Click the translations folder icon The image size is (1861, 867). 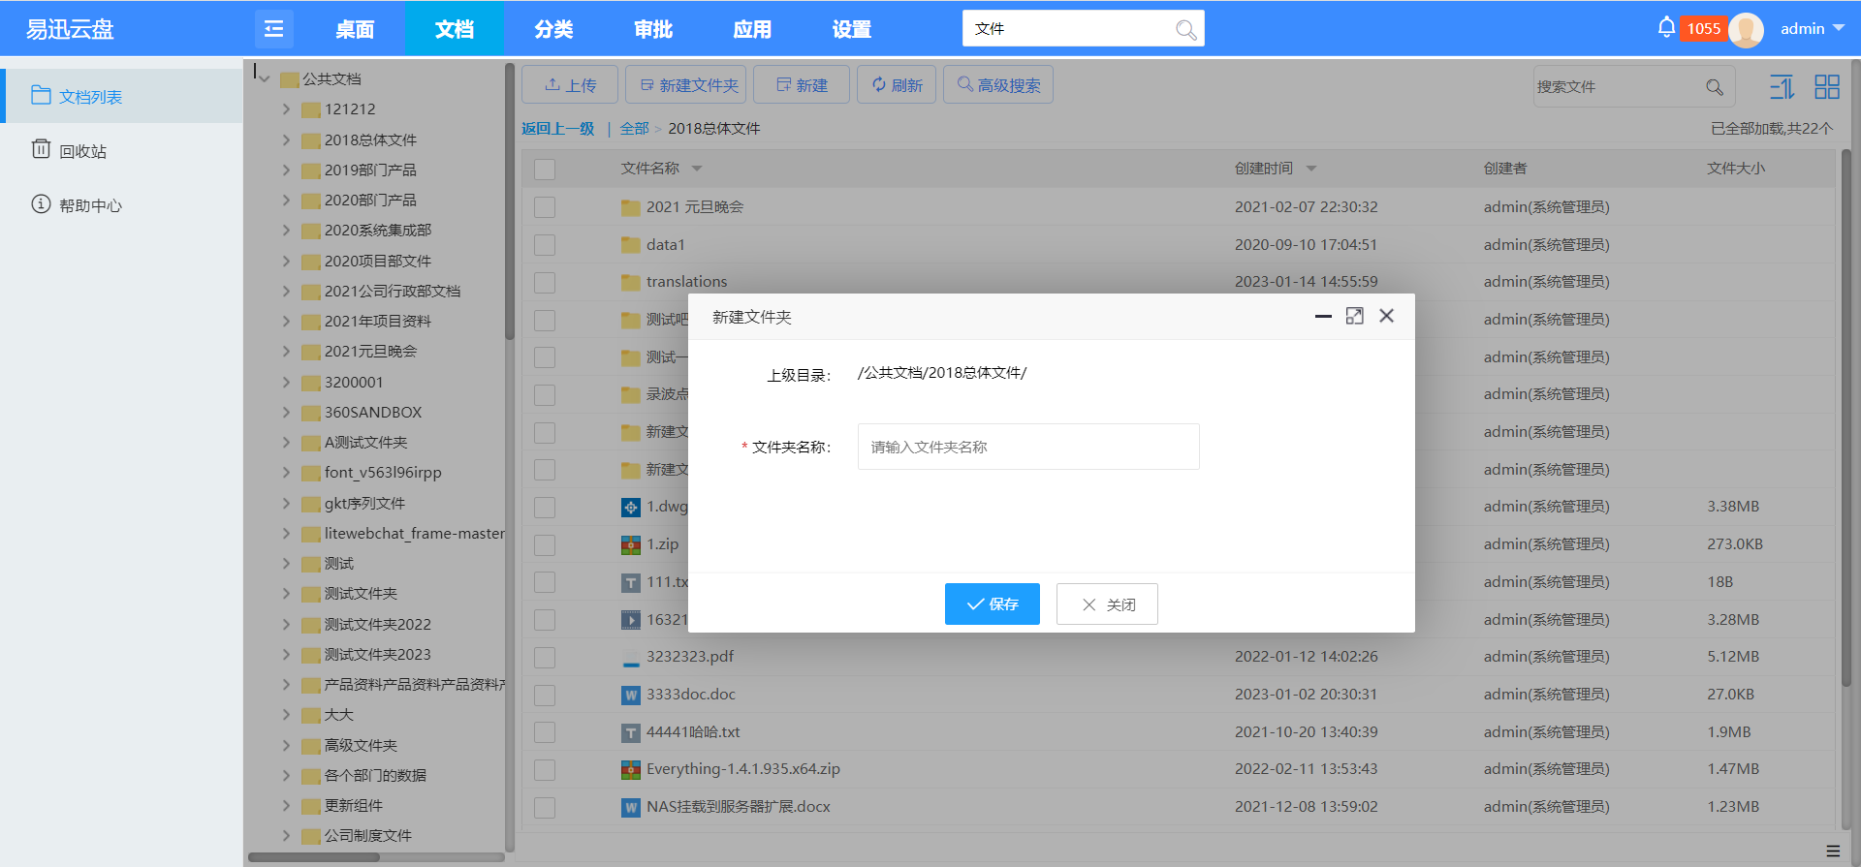click(631, 283)
